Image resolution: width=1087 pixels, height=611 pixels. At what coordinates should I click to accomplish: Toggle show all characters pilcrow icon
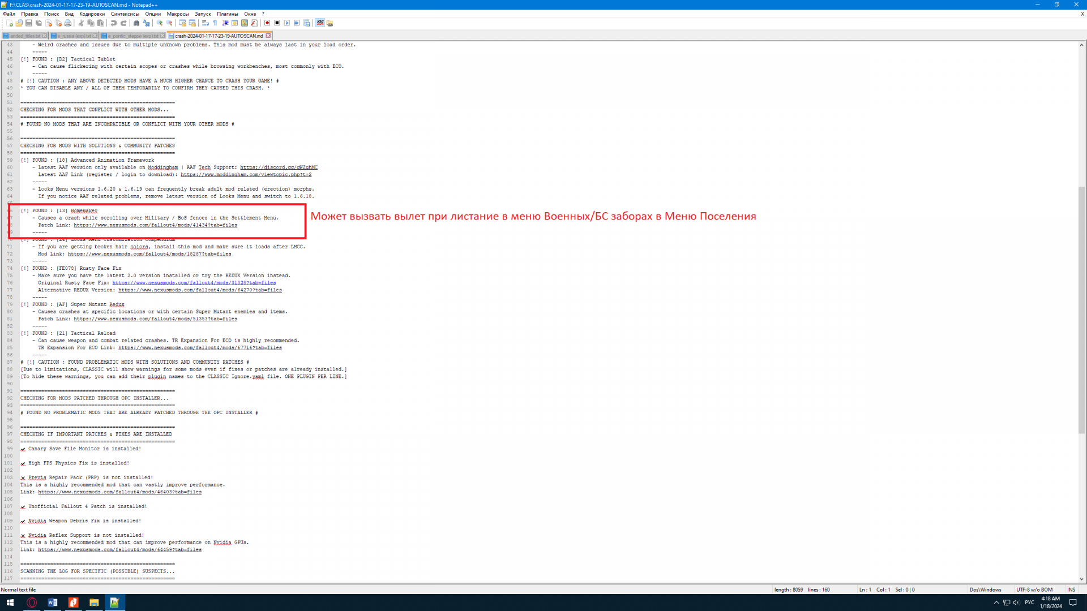click(x=215, y=23)
